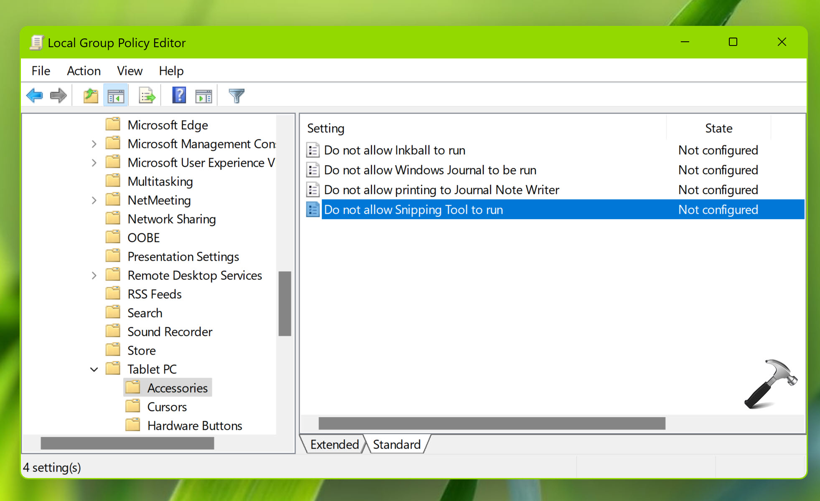Click the help book icon

[x=179, y=95]
